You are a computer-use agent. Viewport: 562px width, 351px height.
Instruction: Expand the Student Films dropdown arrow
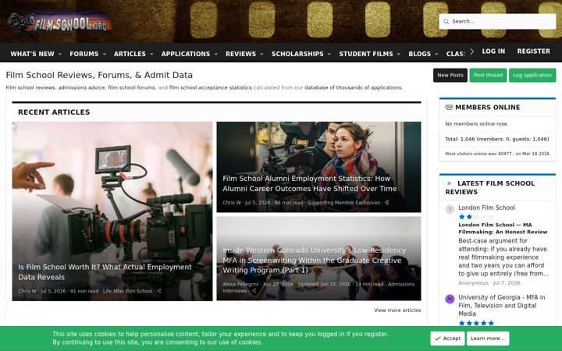(399, 54)
